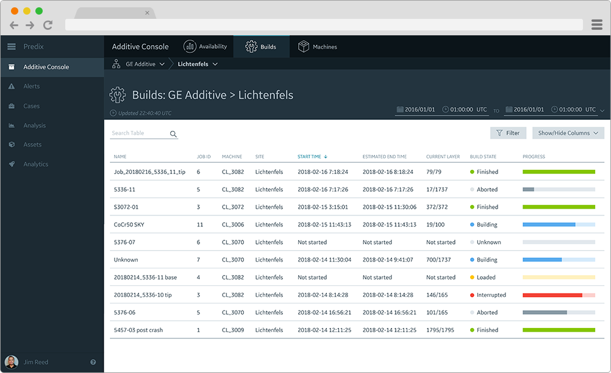Expand the Lichtenfels breadcrumb dropdown

[x=215, y=64]
